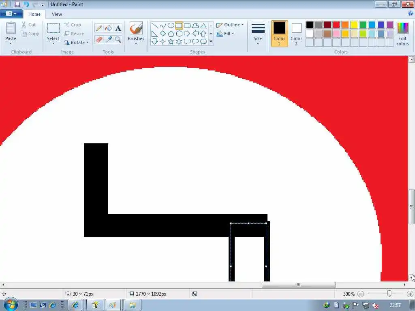This screenshot has height=311, width=415.
Task: Choose the Diamond shape
Action: point(163,34)
